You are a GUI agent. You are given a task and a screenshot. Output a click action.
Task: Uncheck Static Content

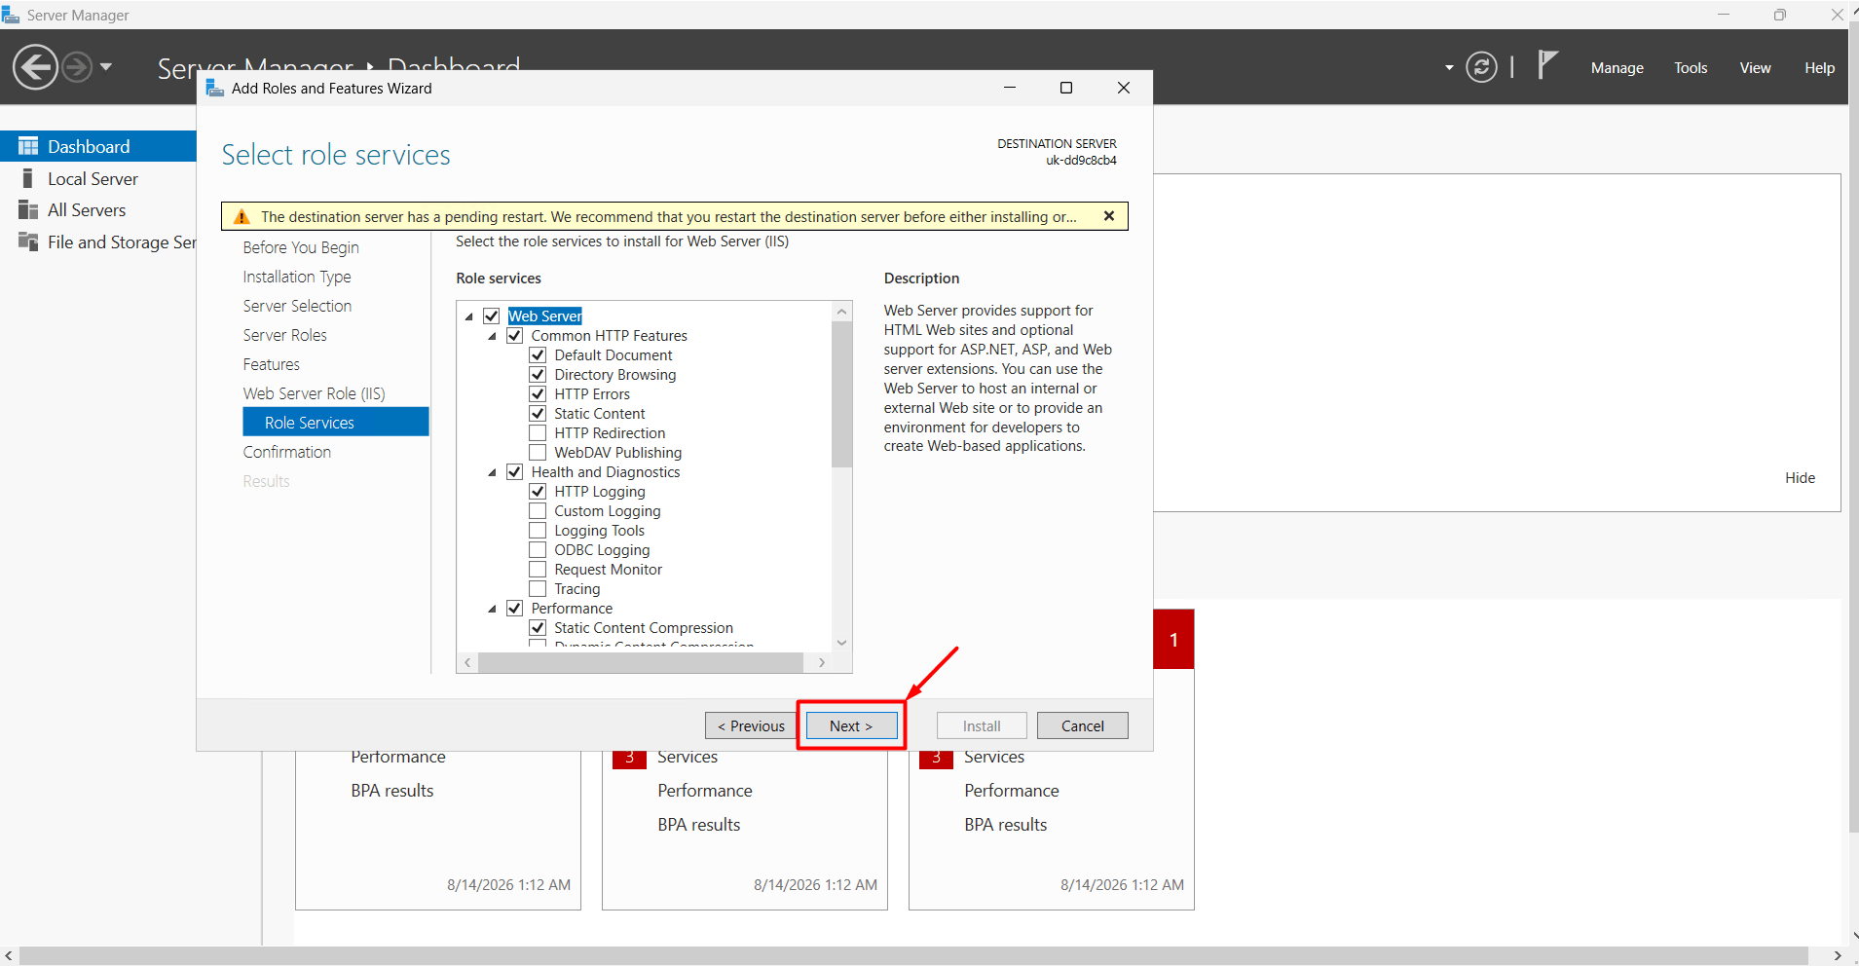[x=538, y=414]
